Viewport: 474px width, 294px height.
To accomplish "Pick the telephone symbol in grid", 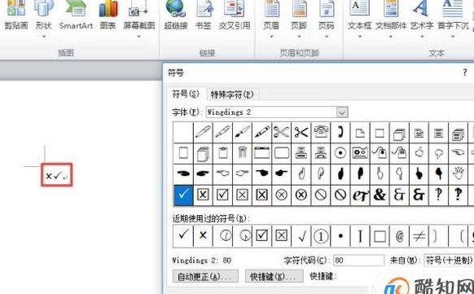I will (x=320, y=133).
